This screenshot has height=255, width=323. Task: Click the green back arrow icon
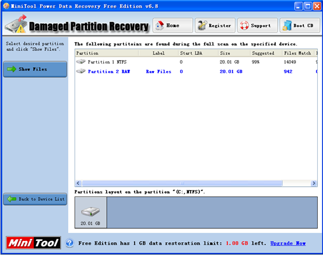12,199
